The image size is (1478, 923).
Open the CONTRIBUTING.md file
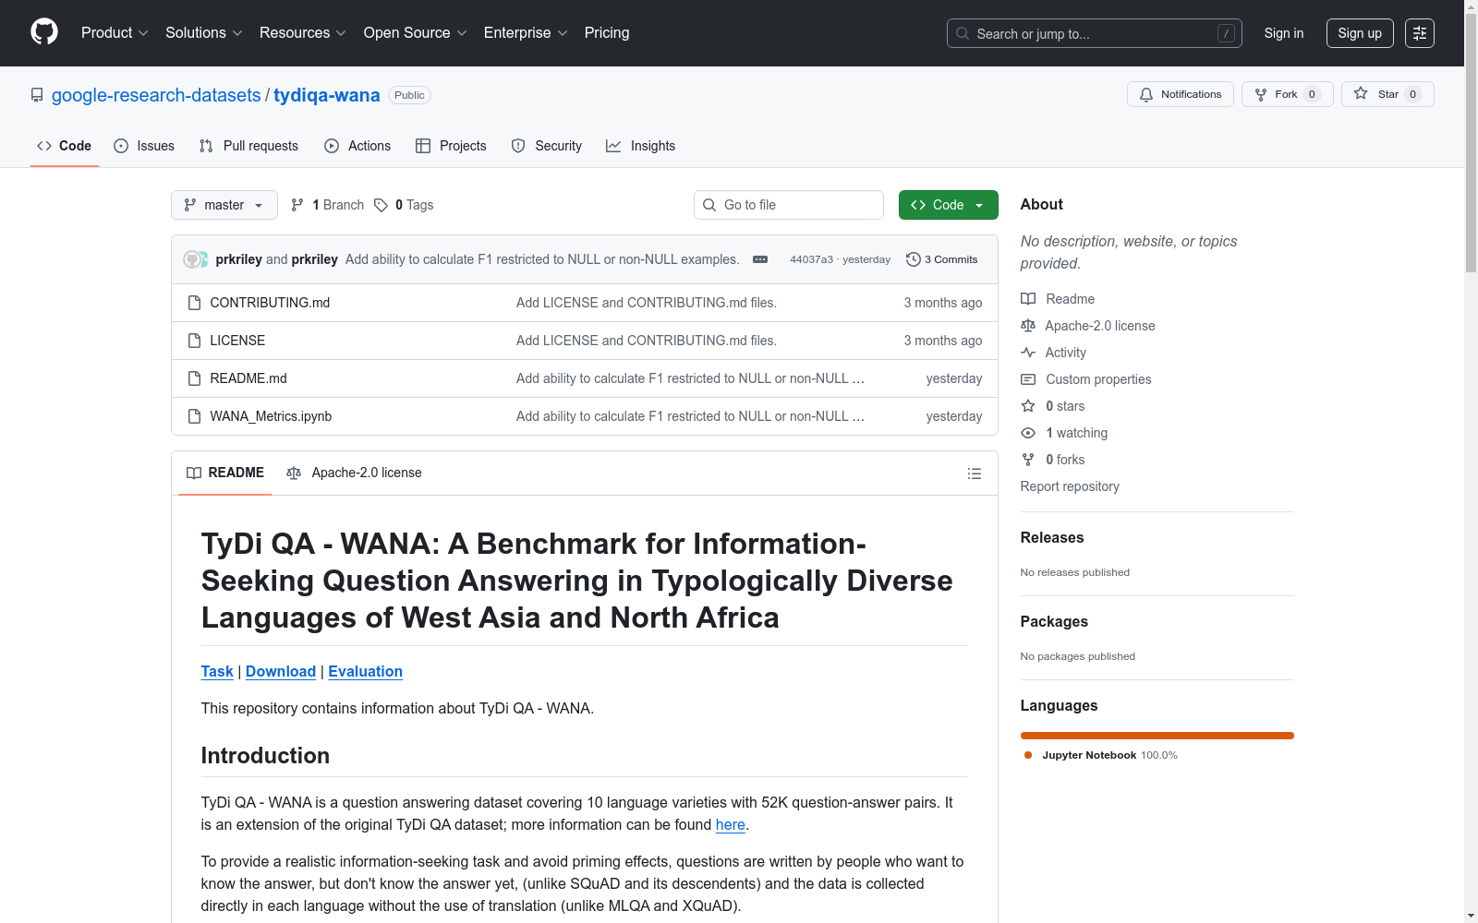(x=270, y=303)
